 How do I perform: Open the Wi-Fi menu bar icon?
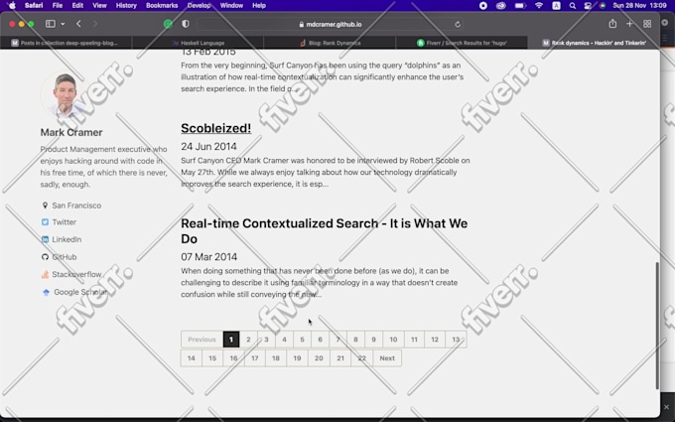pyautogui.click(x=539, y=6)
